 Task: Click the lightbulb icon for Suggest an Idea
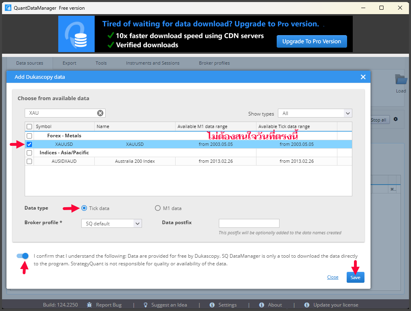point(146,305)
